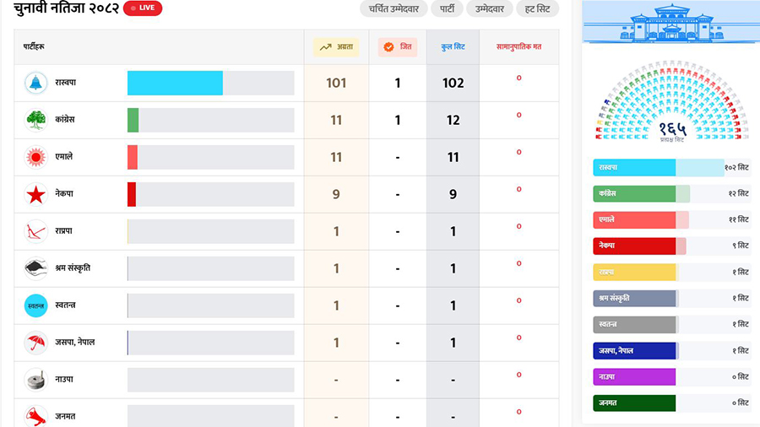Click the राप्रपा plough party icon
The image size is (760, 427).
pyautogui.click(x=36, y=231)
